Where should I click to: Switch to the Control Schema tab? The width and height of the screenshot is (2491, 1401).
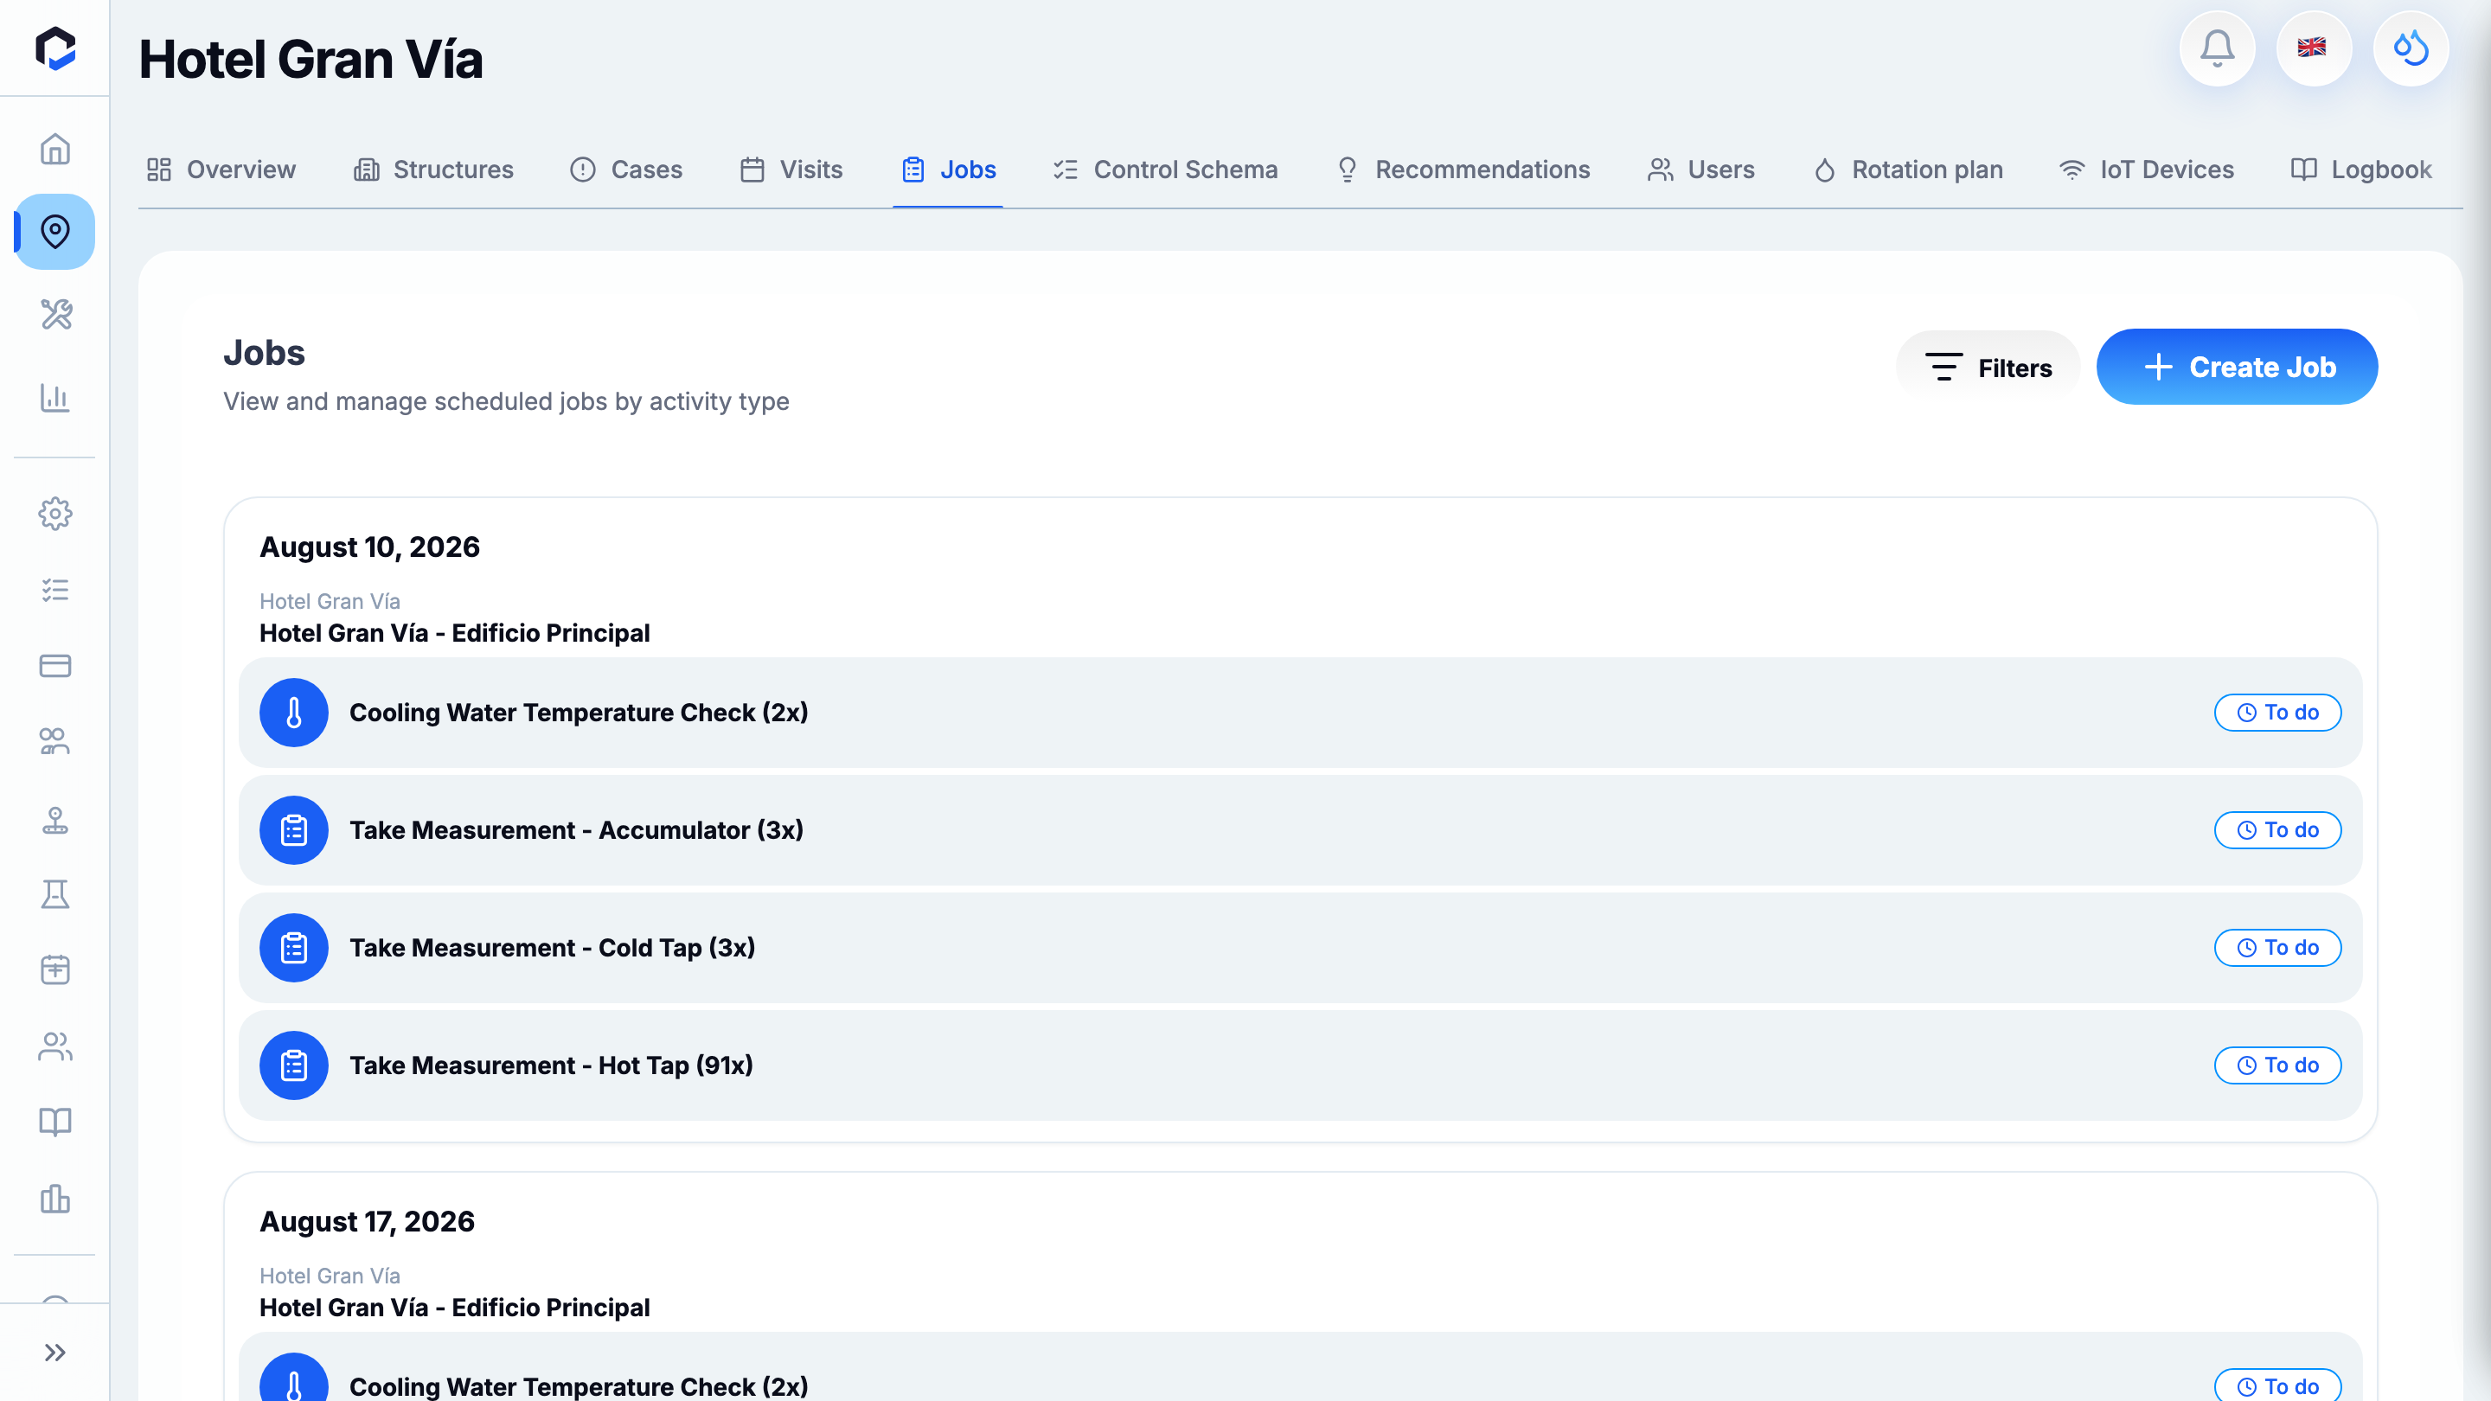[x=1165, y=170]
